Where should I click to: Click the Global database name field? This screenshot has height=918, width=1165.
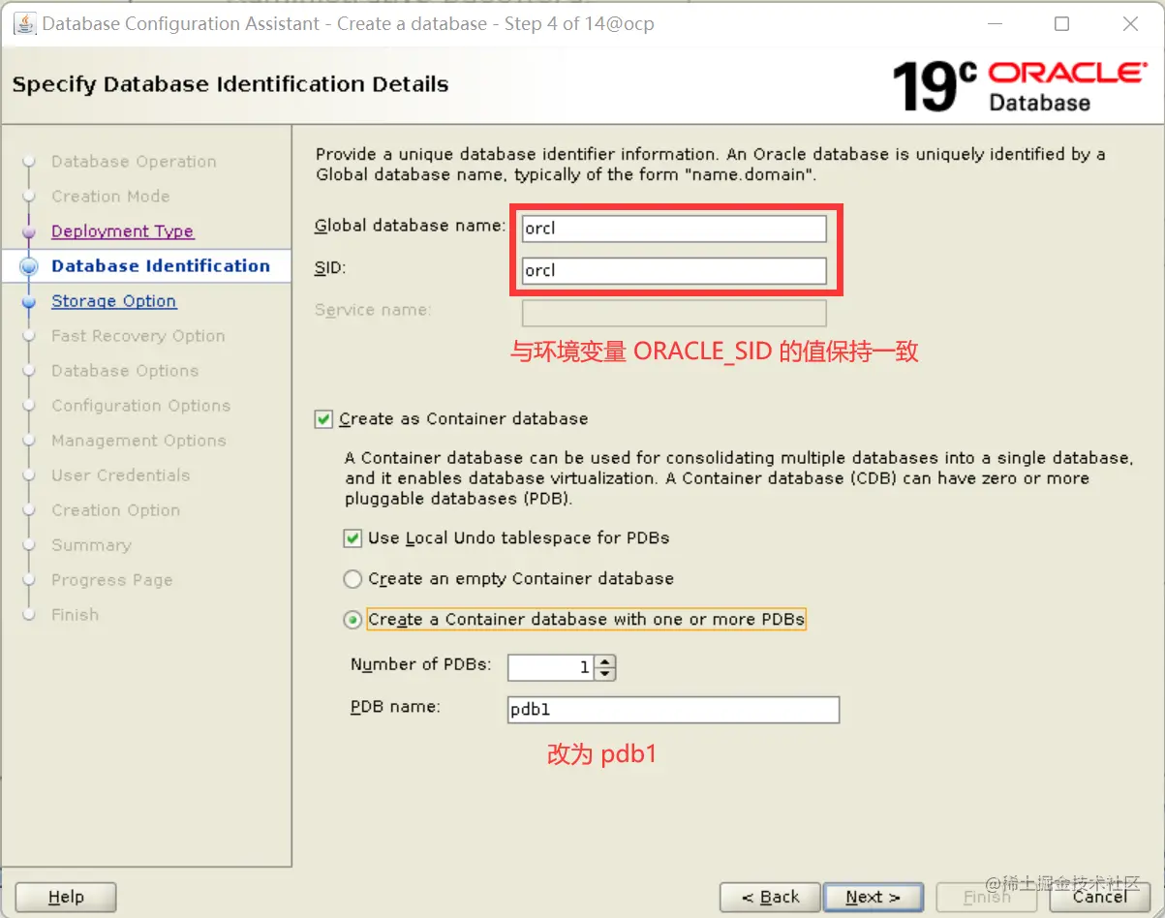(x=674, y=229)
